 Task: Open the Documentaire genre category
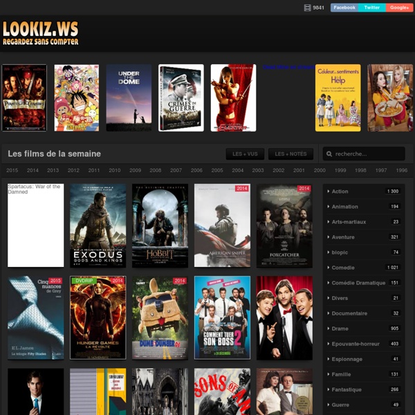click(364, 313)
